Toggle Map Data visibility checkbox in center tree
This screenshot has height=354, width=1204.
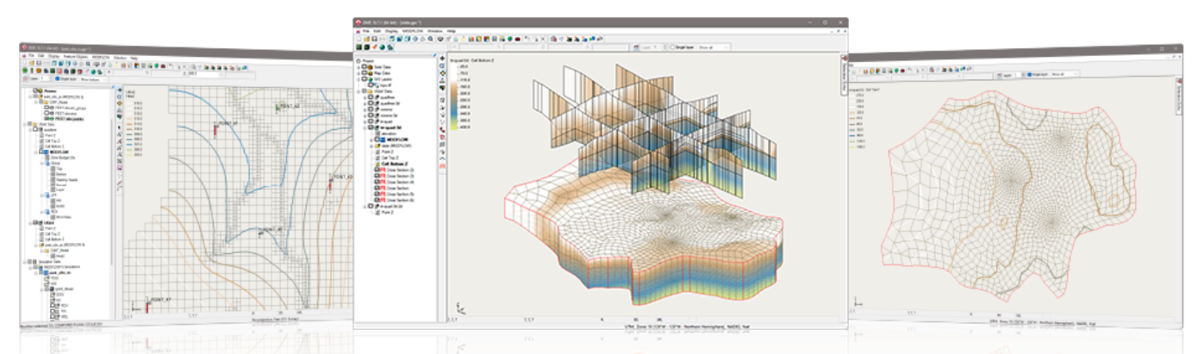(x=364, y=73)
